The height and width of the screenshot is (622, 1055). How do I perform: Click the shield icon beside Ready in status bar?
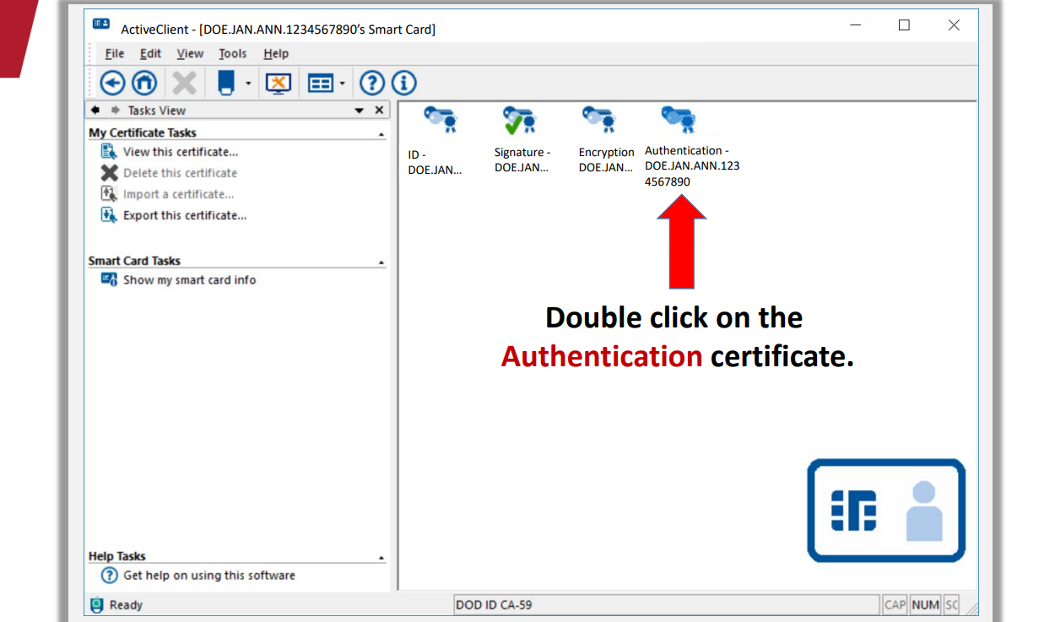click(x=97, y=604)
